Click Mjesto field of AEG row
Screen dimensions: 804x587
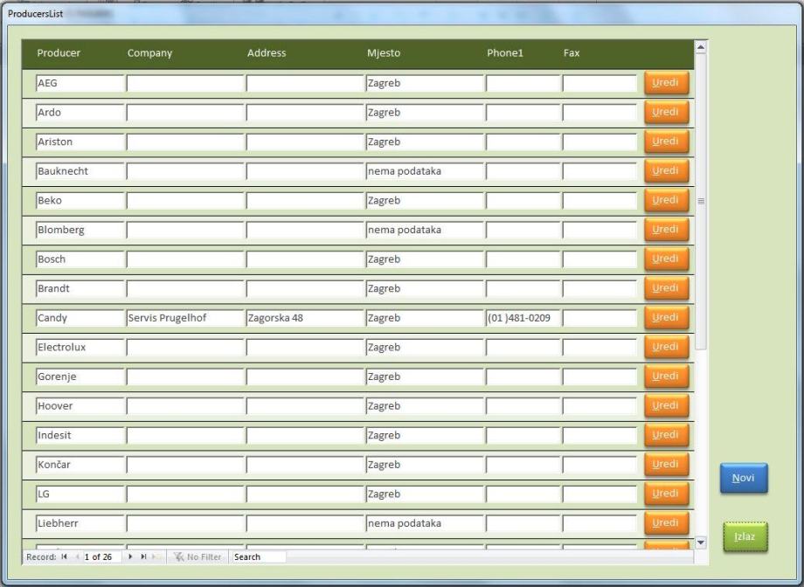click(x=425, y=83)
